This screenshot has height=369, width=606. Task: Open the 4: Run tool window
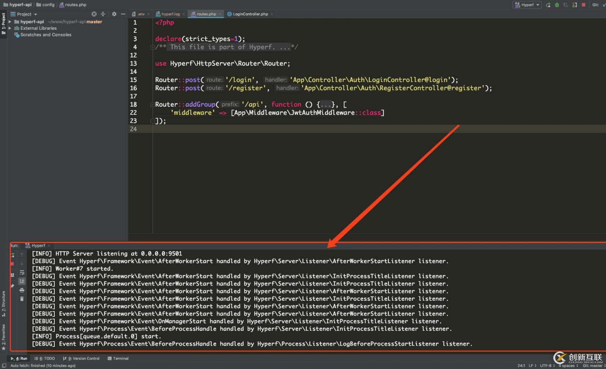[x=19, y=358]
